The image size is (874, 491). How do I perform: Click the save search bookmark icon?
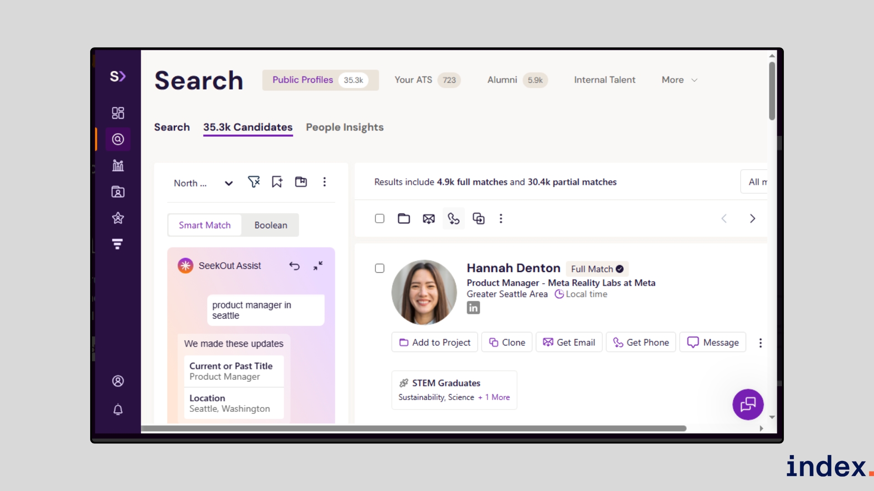point(277,182)
